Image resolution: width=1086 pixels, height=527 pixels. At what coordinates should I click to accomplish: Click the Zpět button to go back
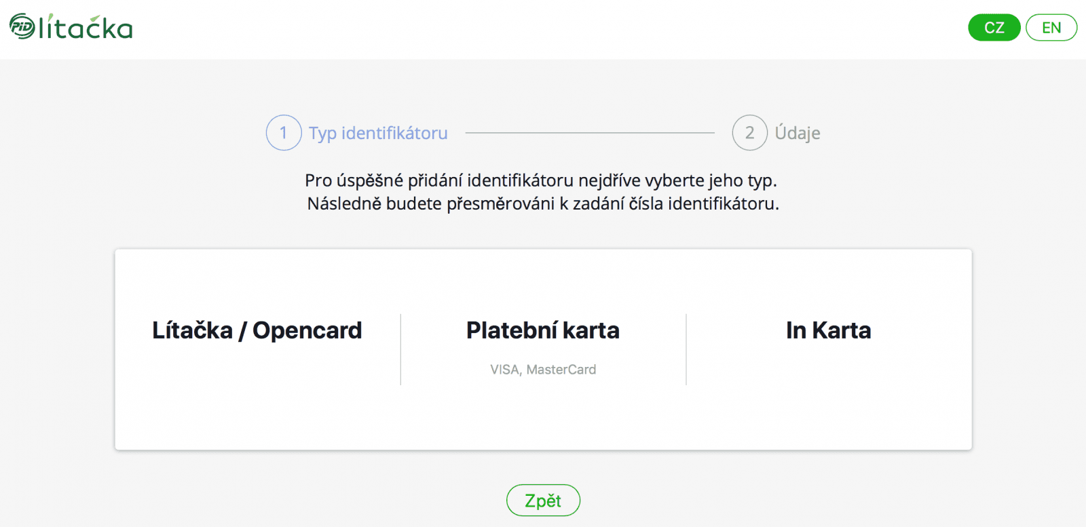pos(543,500)
